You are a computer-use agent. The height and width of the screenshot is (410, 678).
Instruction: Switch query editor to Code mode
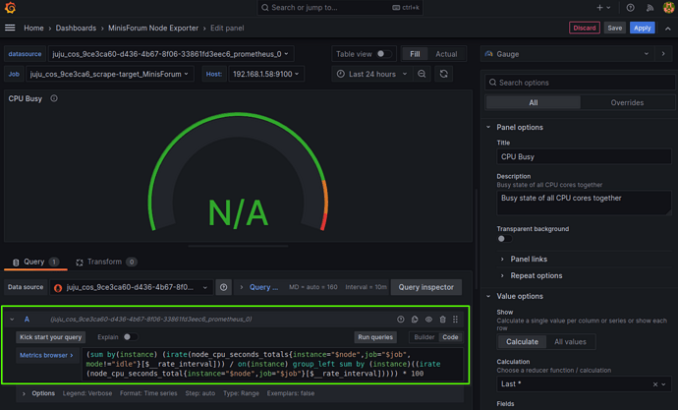click(450, 337)
